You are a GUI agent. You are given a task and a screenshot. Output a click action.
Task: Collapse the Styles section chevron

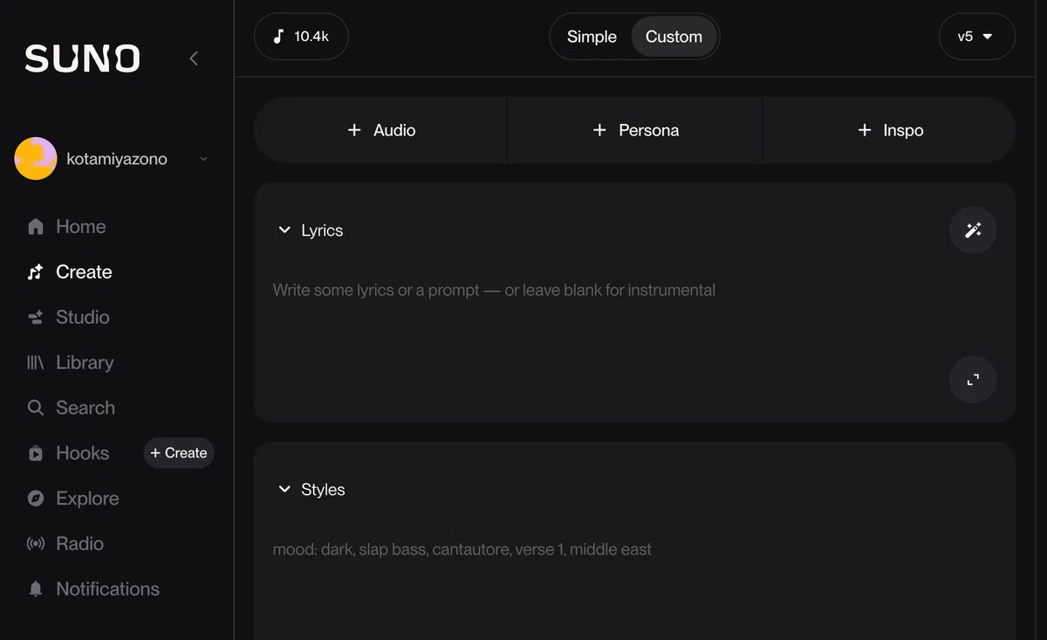click(284, 490)
